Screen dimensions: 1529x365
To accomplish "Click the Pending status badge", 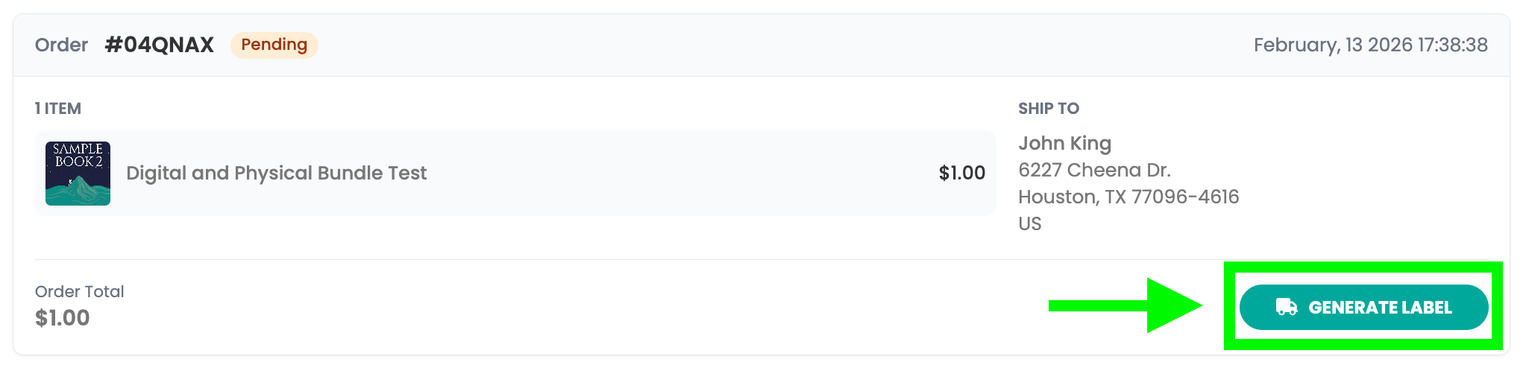I will coord(274,45).
